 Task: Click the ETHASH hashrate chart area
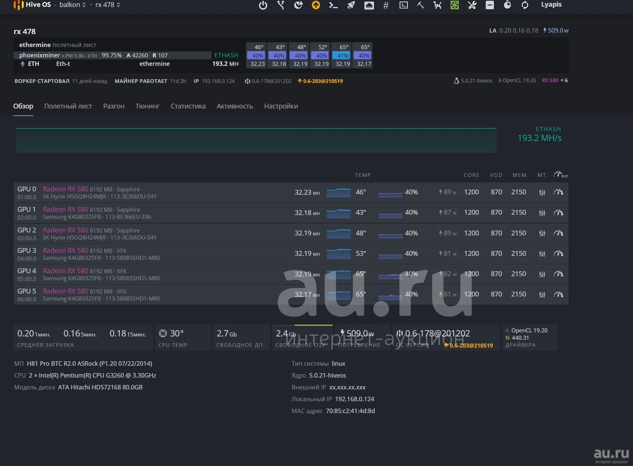(x=256, y=140)
